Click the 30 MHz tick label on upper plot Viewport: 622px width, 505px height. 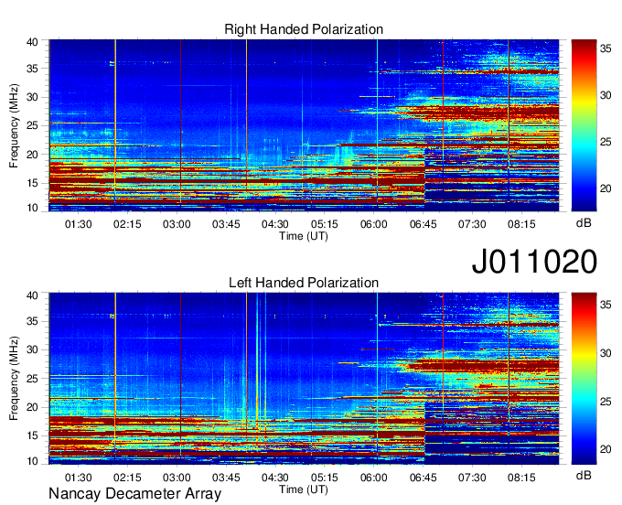click(x=32, y=97)
